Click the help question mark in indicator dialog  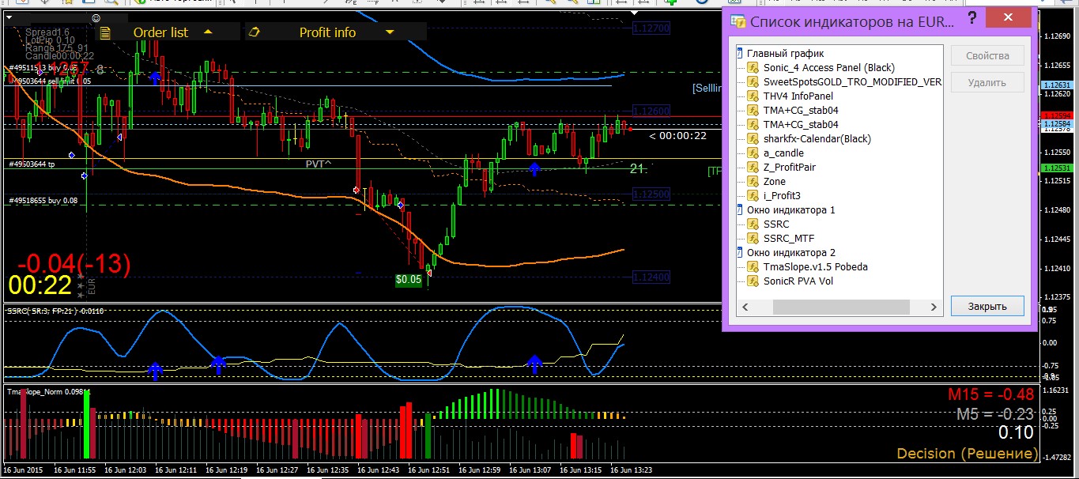coord(971,19)
